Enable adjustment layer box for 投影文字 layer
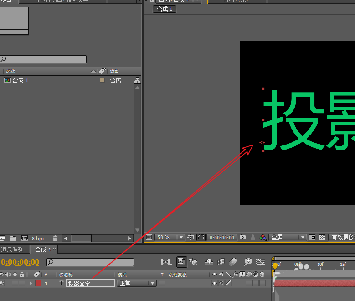 point(256,283)
